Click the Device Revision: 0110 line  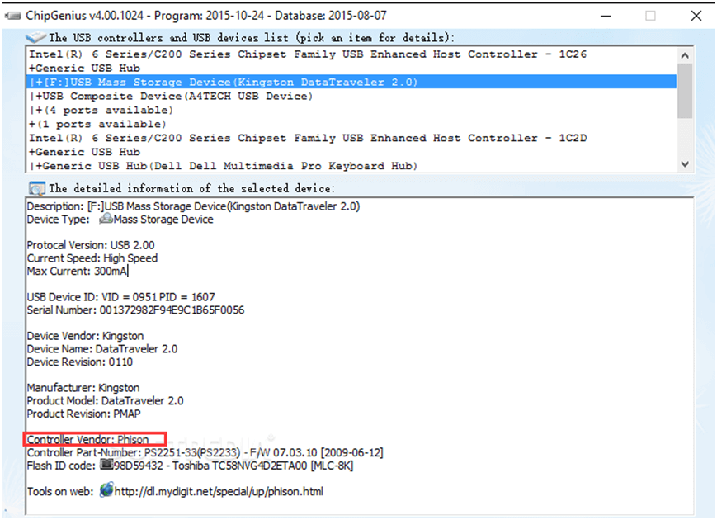(x=79, y=362)
